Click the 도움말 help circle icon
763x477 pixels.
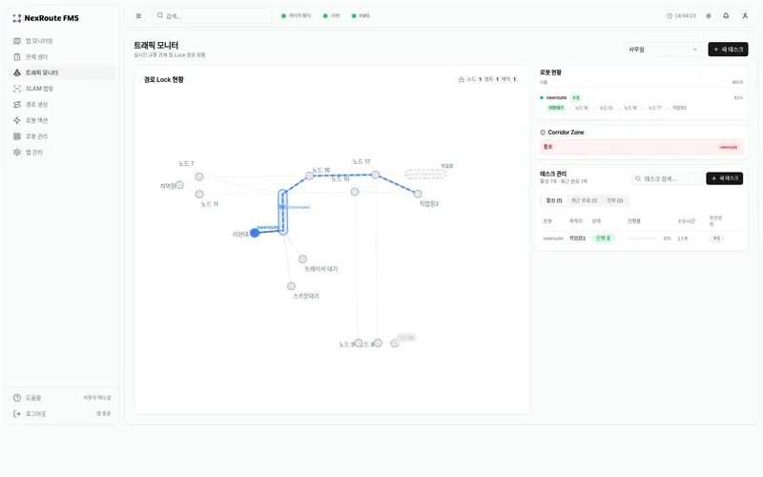point(17,398)
